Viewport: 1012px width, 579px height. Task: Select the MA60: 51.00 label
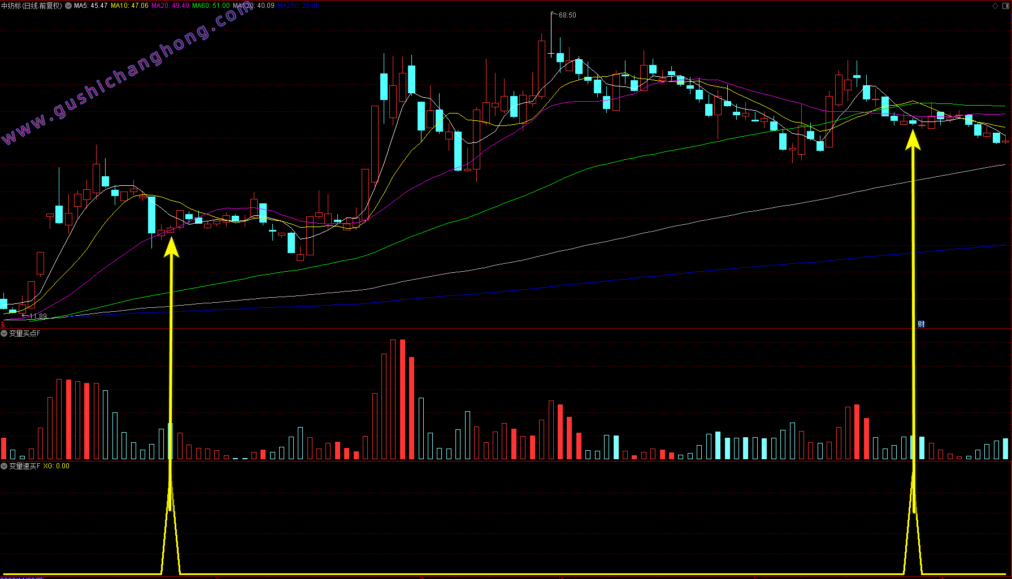click(x=211, y=6)
